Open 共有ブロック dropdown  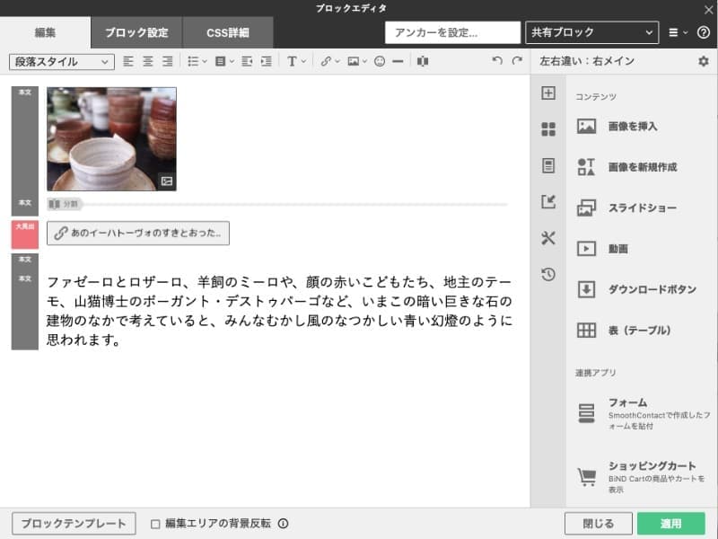coord(592,32)
